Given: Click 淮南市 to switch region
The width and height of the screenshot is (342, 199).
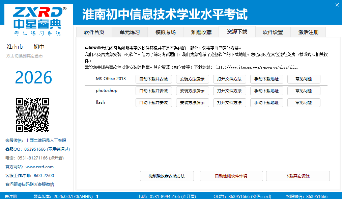Looking at the screenshot, I should pyautogui.click(x=15, y=47).
